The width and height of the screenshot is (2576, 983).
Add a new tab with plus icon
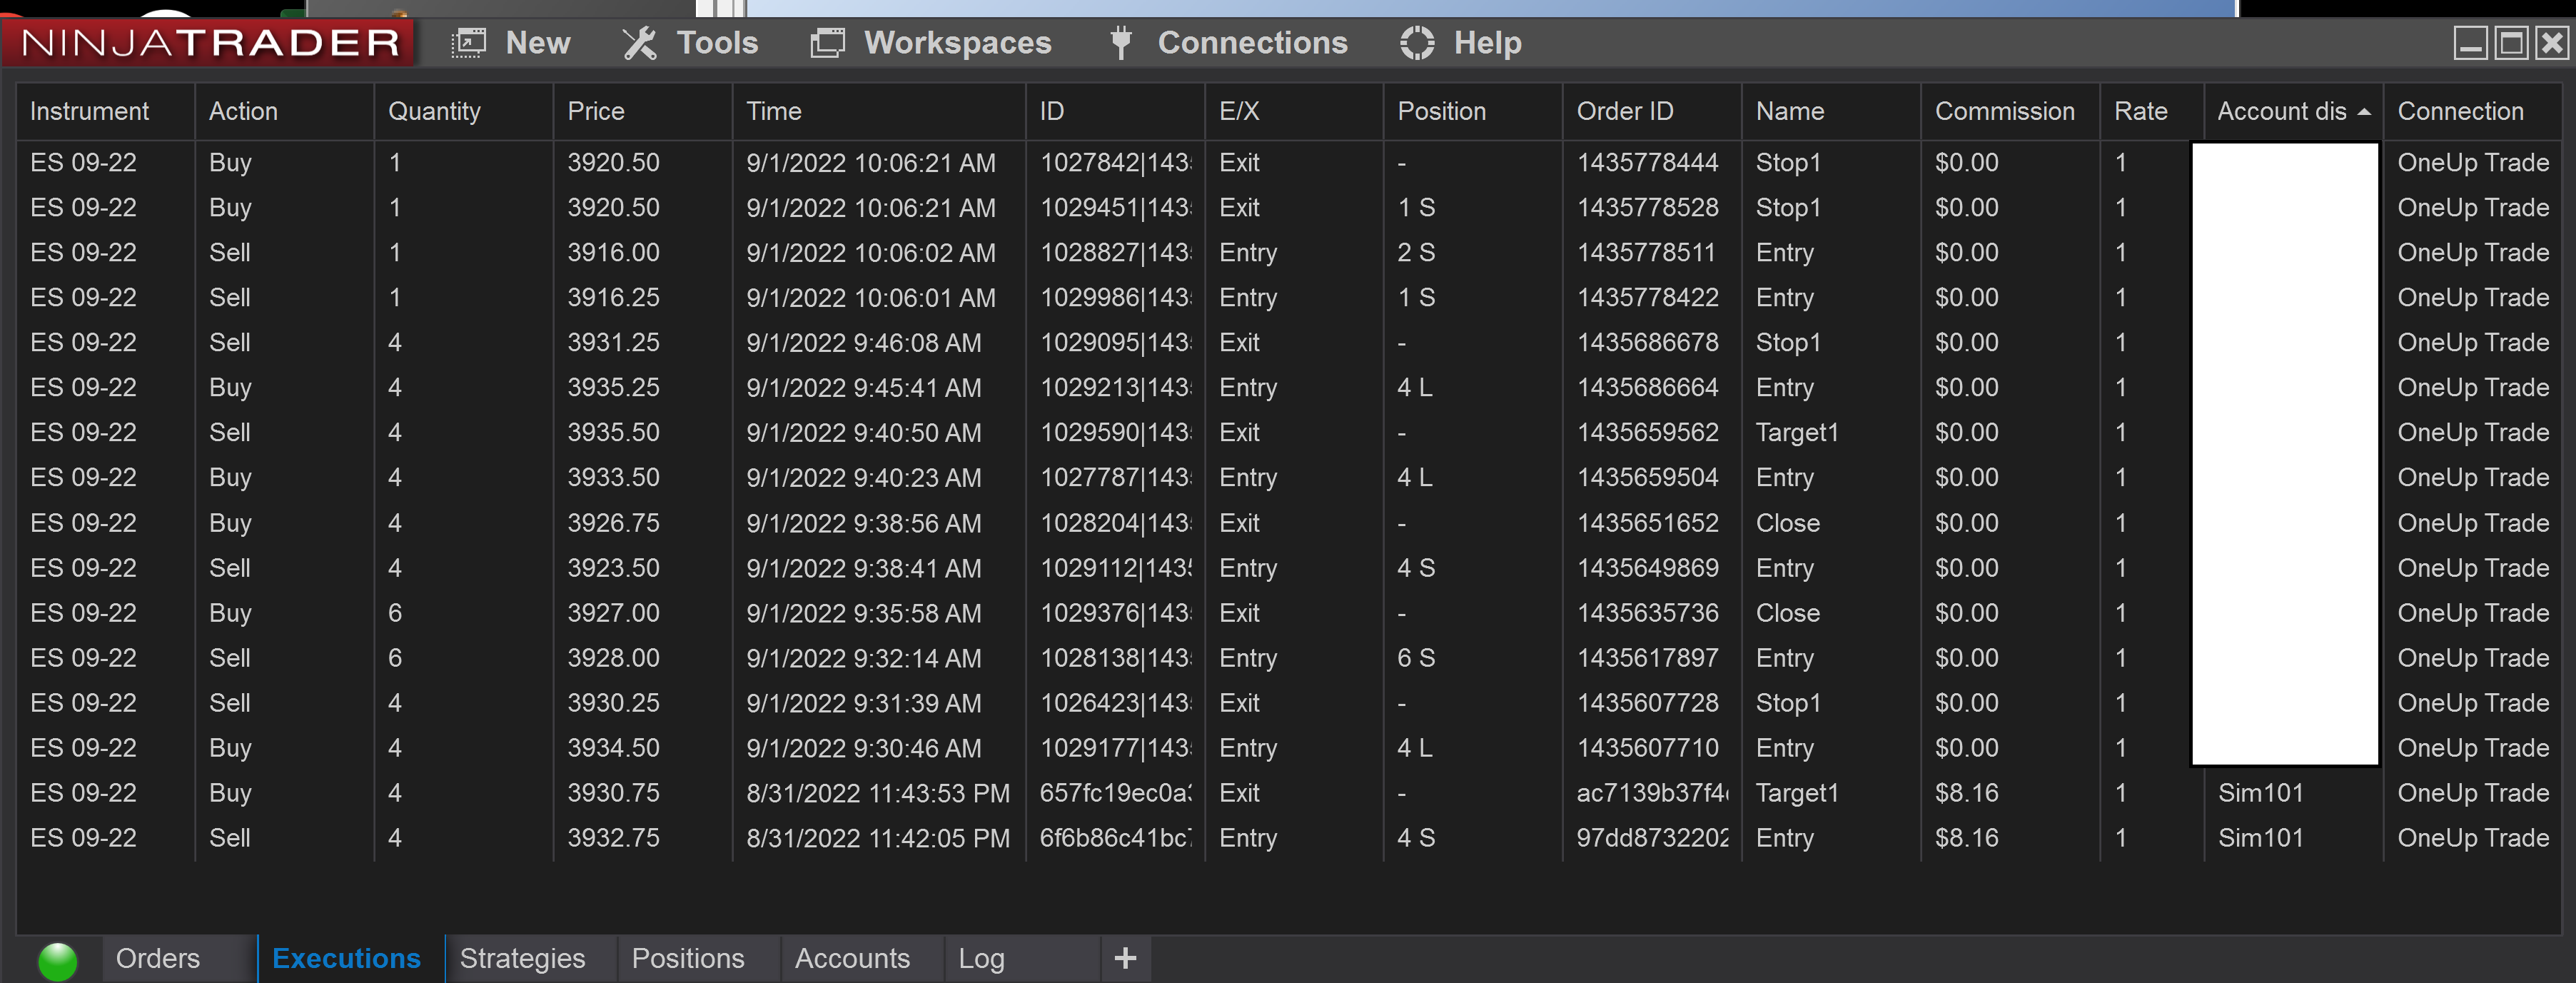[x=1125, y=958]
